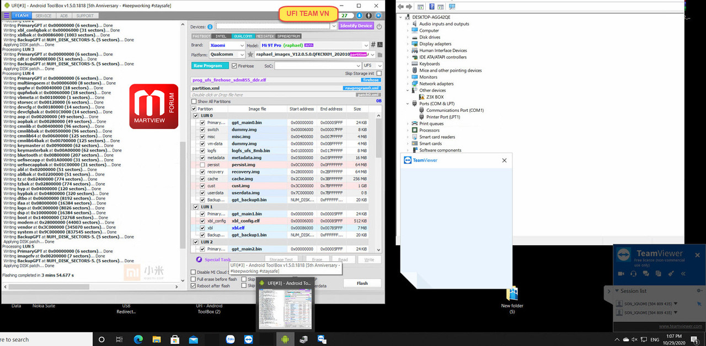
Task: Click the blue download updates icon
Action: click(360, 16)
